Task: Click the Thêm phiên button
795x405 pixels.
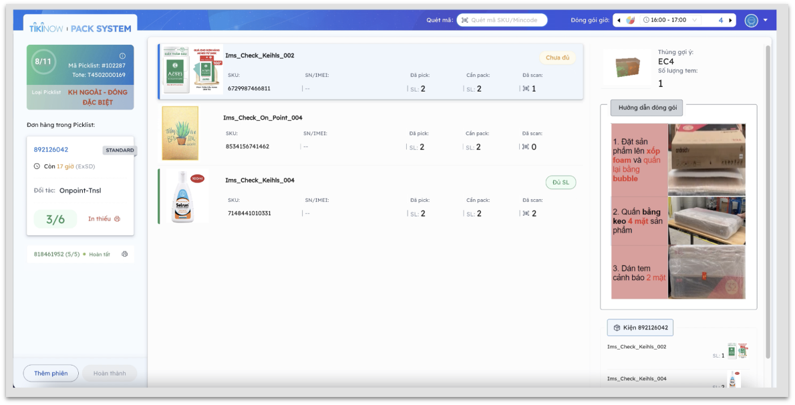Action: 51,373
